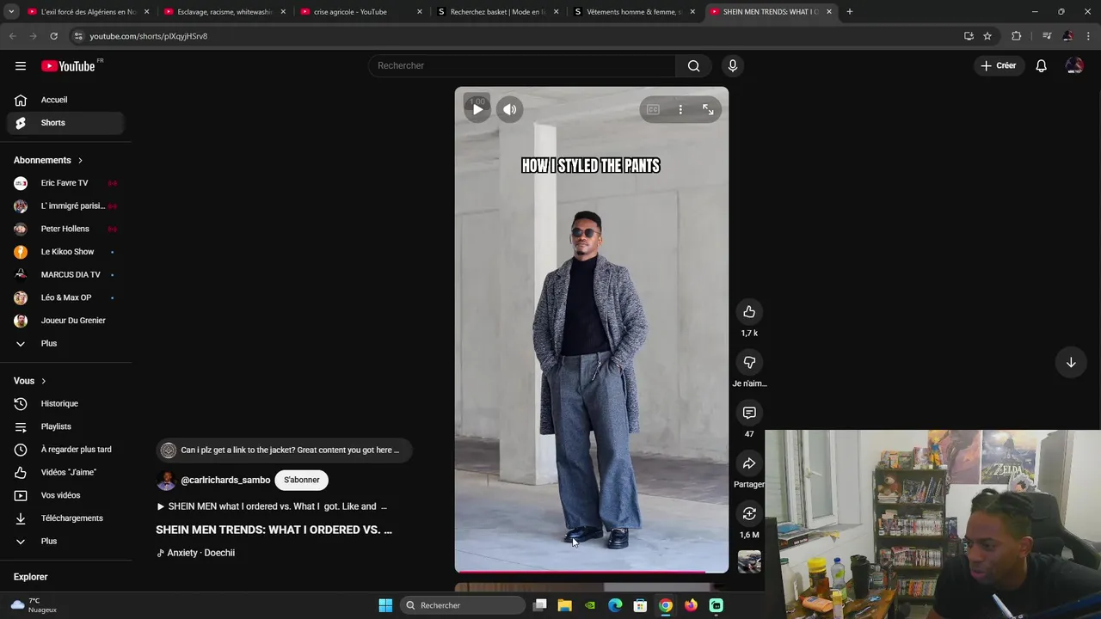Open a new Chrome tab
This screenshot has height=619, width=1101.
[850, 12]
